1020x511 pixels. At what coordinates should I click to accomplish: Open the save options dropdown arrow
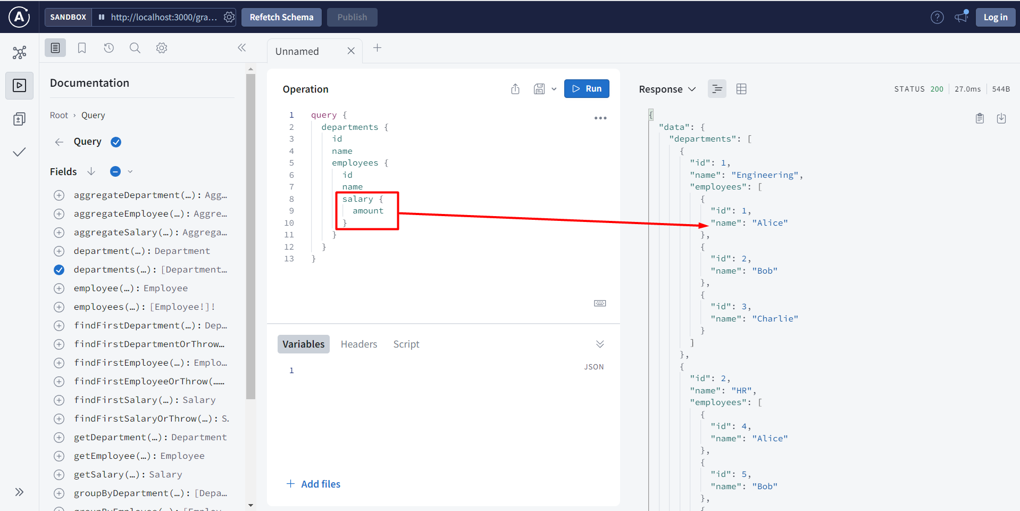pyautogui.click(x=554, y=89)
